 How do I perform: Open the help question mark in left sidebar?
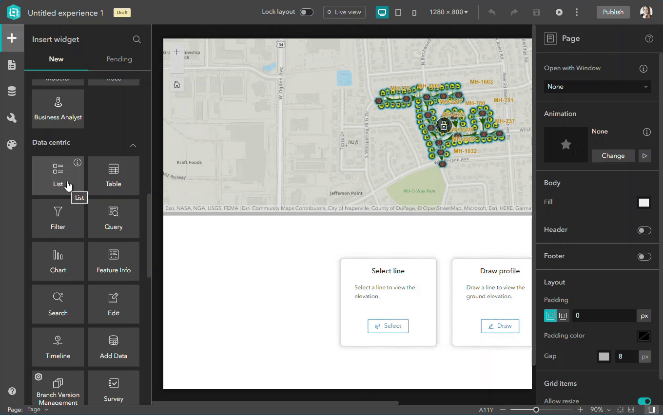point(12,391)
